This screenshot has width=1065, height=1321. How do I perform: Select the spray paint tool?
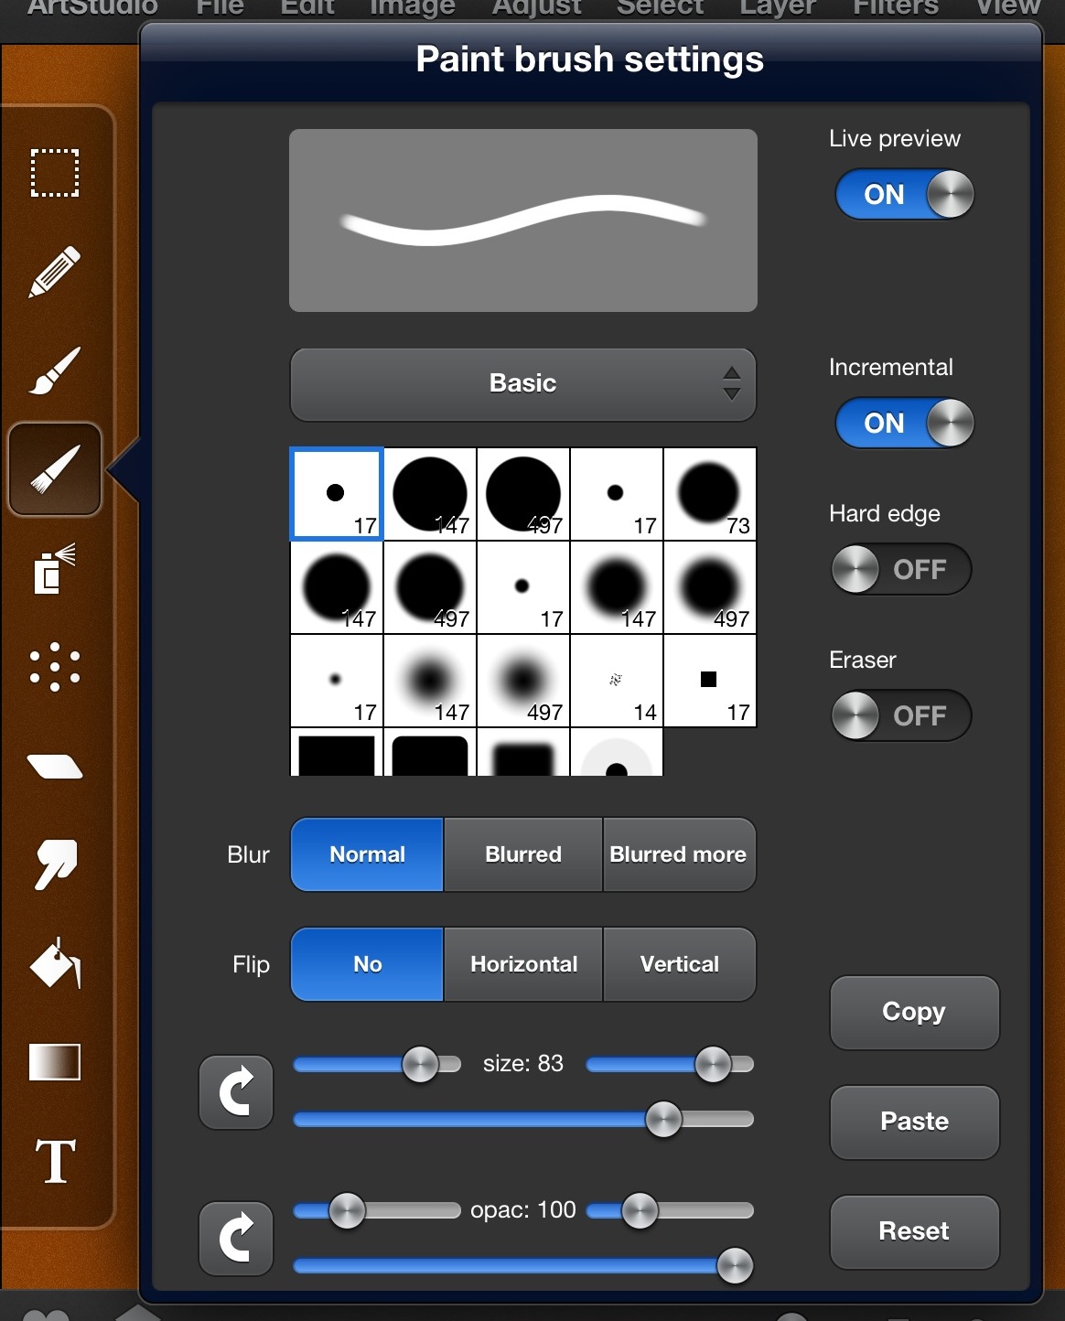coord(55,569)
